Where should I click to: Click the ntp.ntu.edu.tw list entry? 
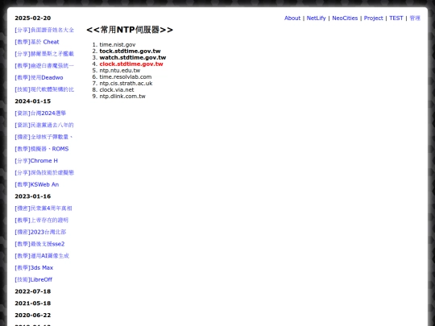pos(120,70)
